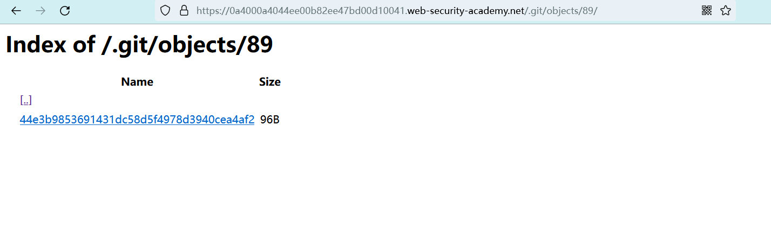This screenshot has width=771, height=229.
Task: Generate a QR code for this page
Action: pos(707,11)
